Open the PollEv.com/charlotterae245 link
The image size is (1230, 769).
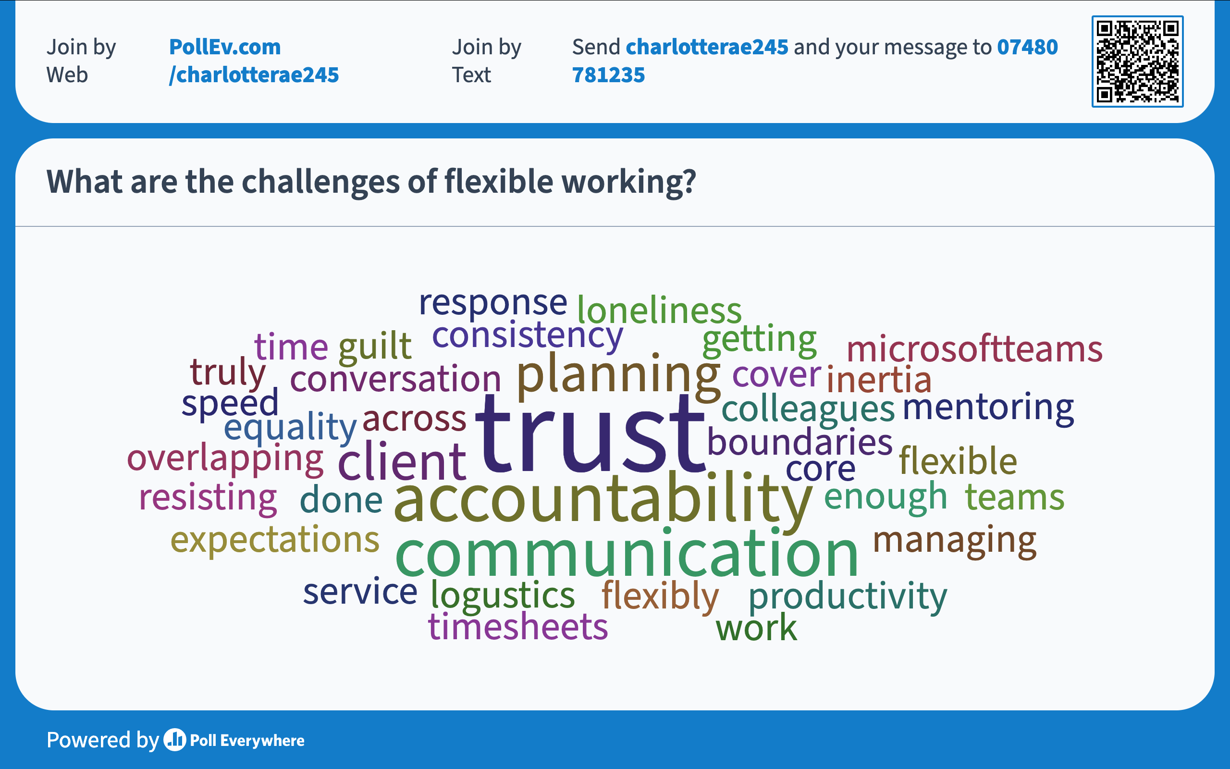point(253,61)
